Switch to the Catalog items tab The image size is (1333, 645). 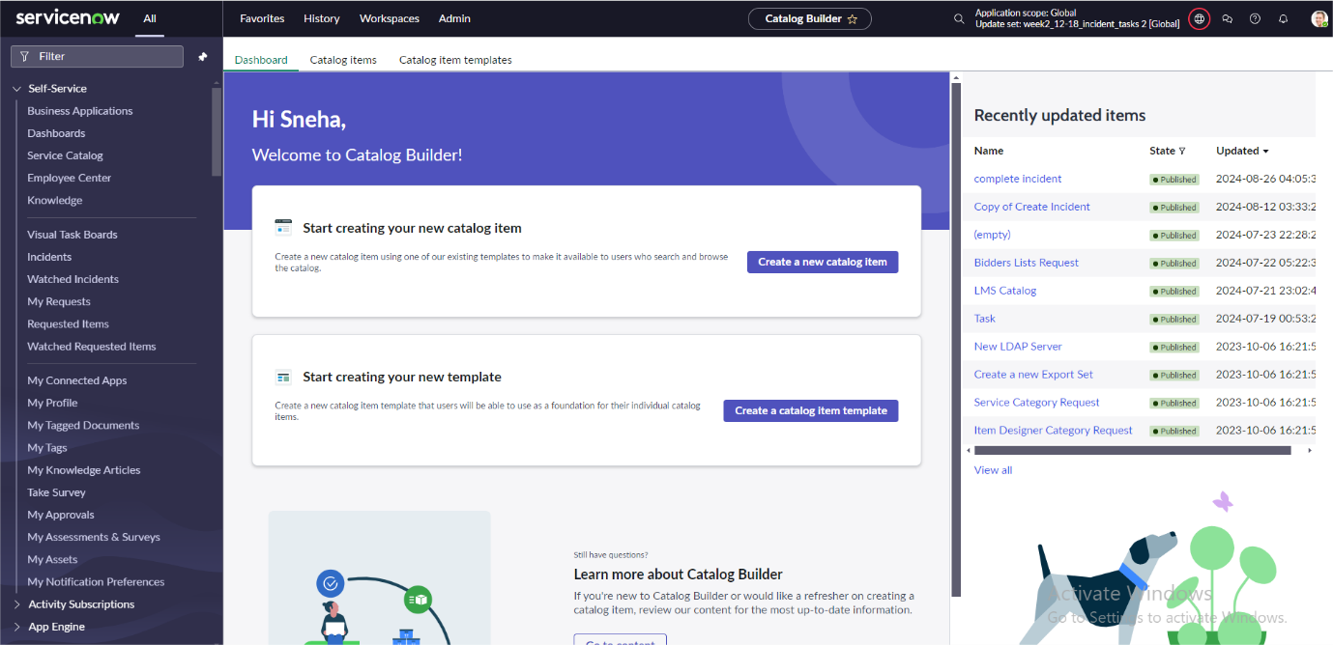pos(343,59)
